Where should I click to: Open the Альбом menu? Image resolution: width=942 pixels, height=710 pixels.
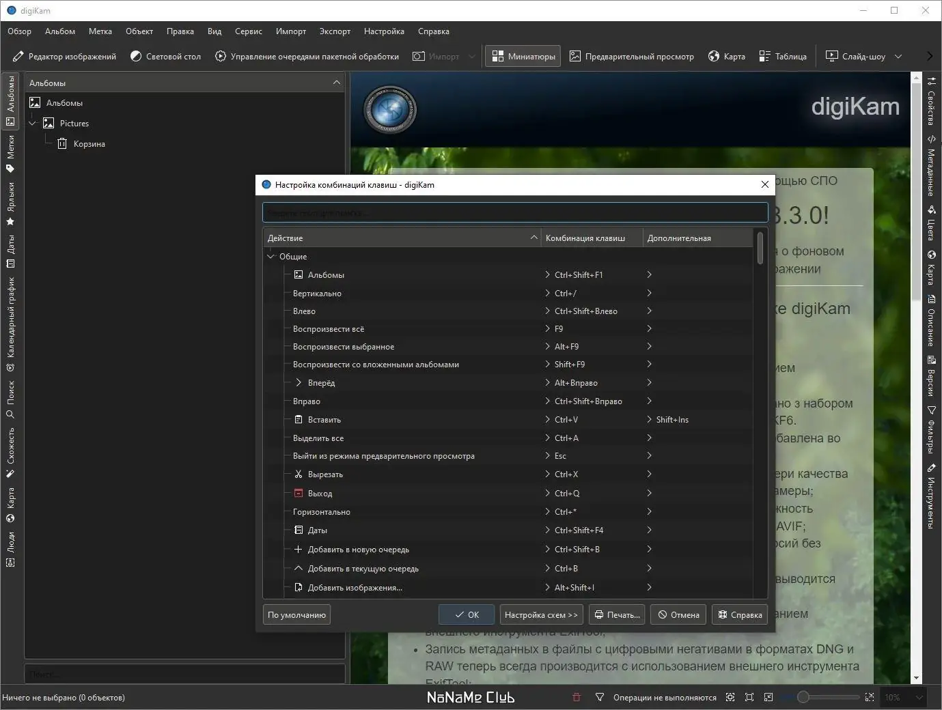click(x=60, y=31)
